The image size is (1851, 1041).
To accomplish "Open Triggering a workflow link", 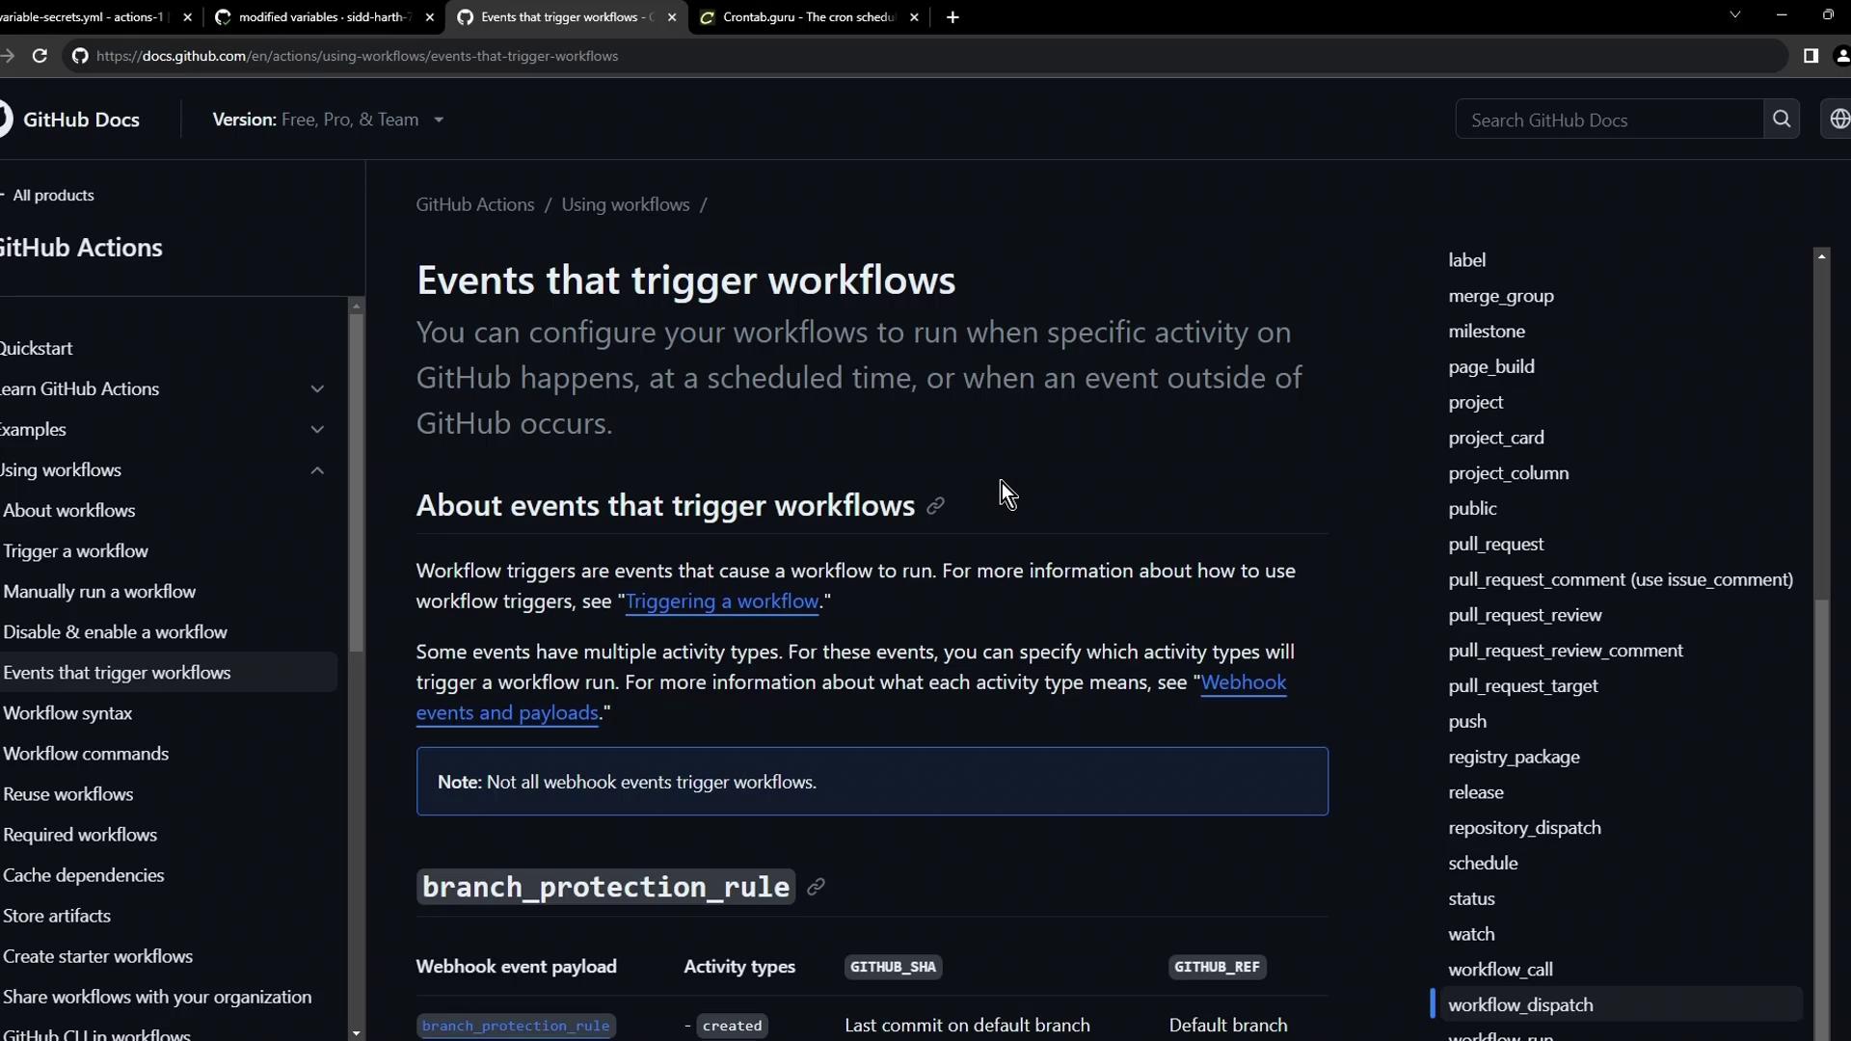I will [722, 601].
